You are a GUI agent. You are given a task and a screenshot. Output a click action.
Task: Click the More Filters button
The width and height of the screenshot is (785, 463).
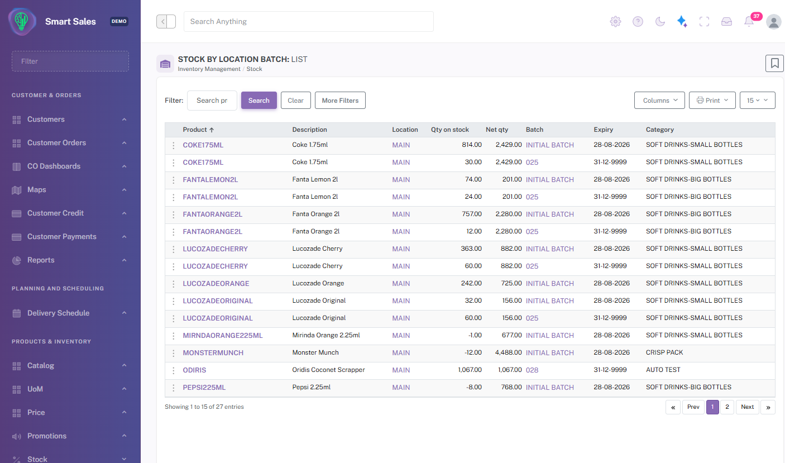point(340,101)
